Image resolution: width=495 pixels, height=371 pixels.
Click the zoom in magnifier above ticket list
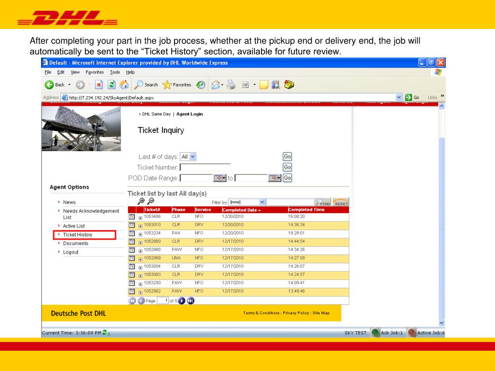tap(141, 201)
